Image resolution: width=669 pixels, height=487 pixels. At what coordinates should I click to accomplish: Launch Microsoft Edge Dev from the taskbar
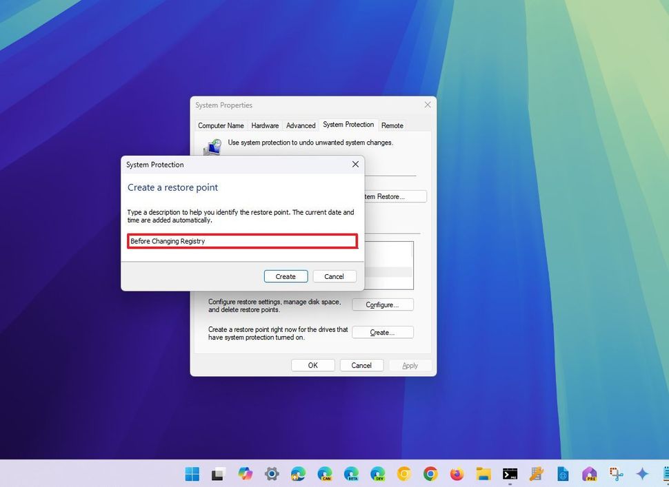click(377, 474)
